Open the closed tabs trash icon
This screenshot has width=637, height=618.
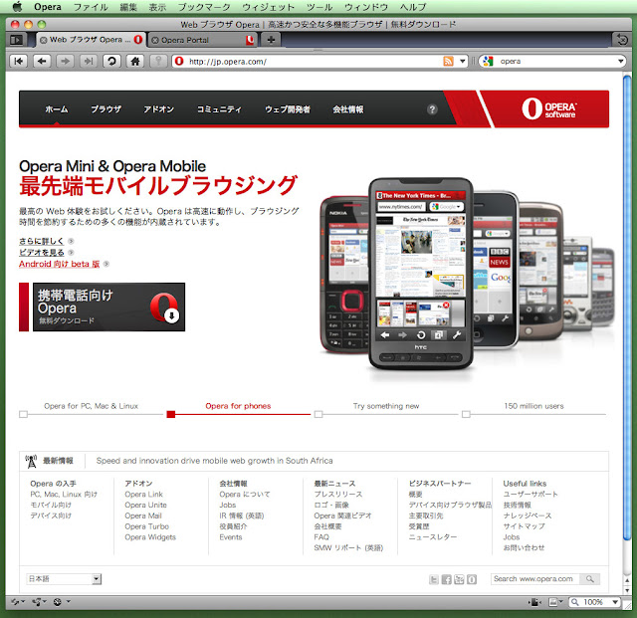[x=621, y=40]
